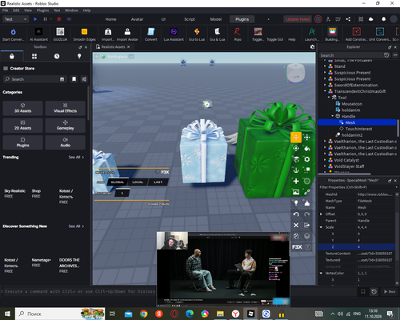
Task: Click the F3X undo arrow
Action: [x=296, y=214]
